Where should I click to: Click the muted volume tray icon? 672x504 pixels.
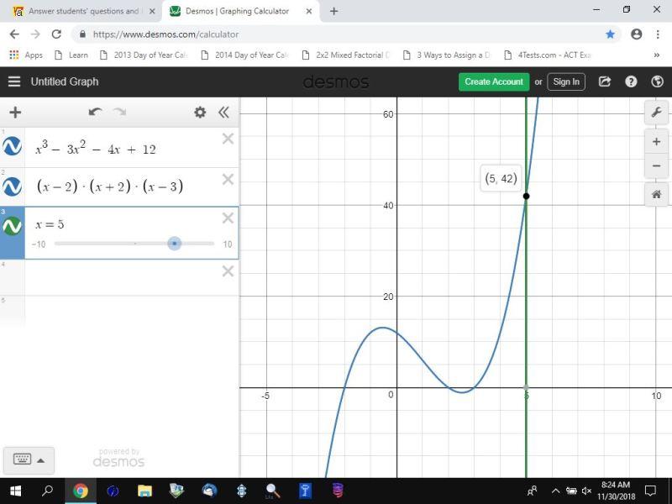[586, 491]
